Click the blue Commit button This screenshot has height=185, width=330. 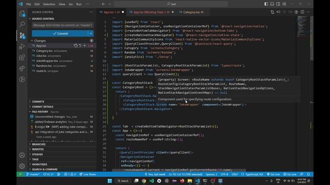click(x=60, y=33)
